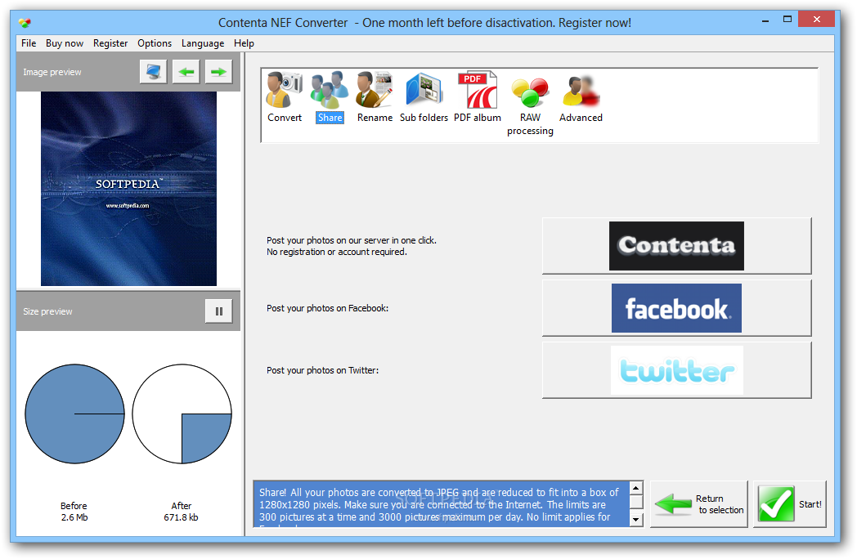The height and width of the screenshot is (559, 857).
Task: Click the After size pie chart
Action: tap(182, 414)
